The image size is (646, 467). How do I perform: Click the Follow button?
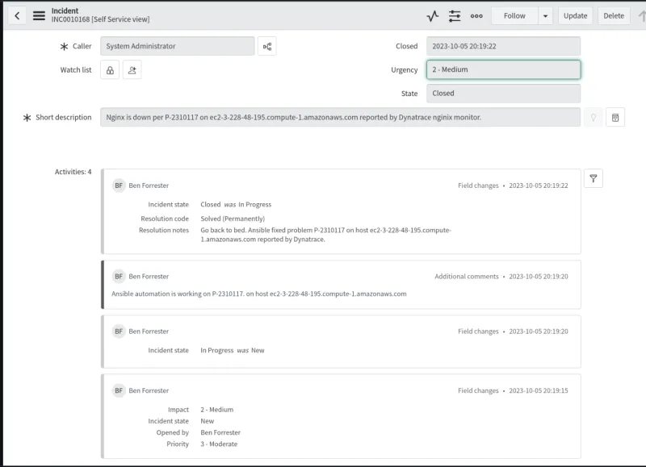point(514,15)
